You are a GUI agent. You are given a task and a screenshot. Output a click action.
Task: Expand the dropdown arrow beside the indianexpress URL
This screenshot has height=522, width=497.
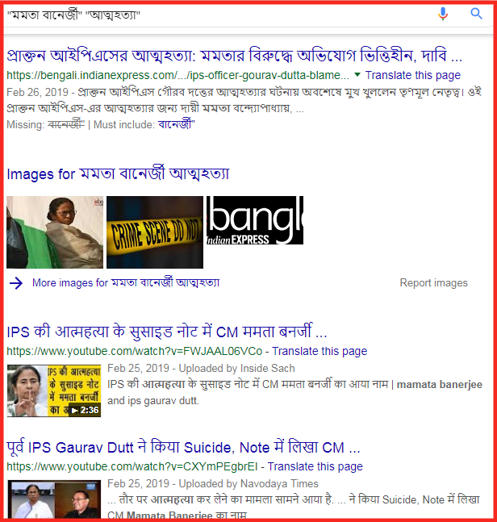[x=357, y=74]
